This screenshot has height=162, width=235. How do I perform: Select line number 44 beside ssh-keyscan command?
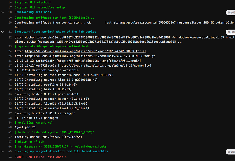pos(10,146)
